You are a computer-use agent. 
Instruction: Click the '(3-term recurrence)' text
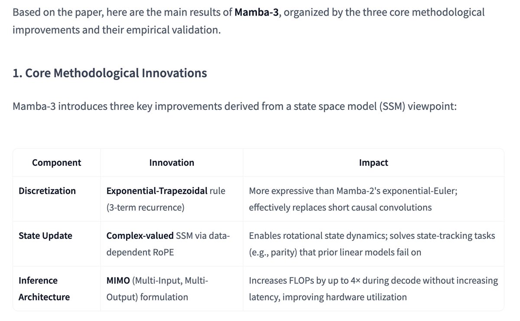click(x=145, y=208)
